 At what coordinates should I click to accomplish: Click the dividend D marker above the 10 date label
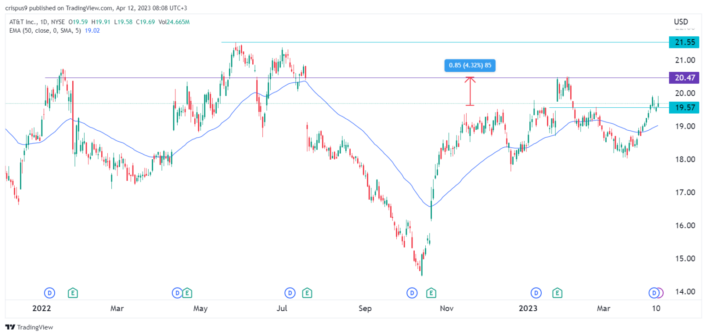tap(654, 292)
